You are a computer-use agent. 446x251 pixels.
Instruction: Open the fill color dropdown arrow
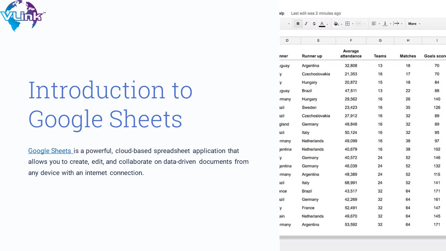(341, 24)
